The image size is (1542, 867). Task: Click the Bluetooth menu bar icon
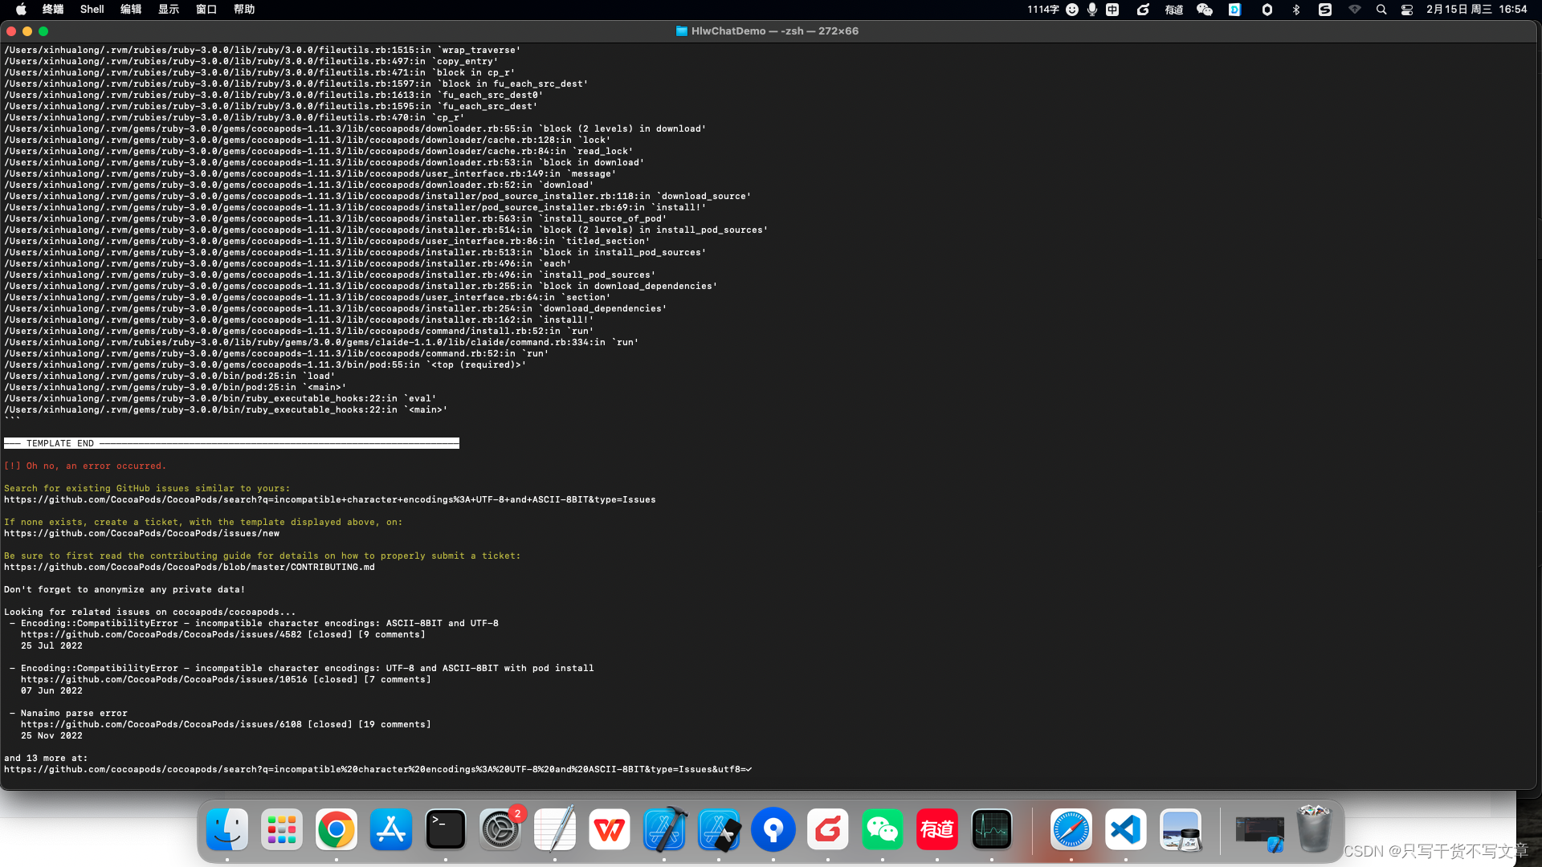point(1295,10)
